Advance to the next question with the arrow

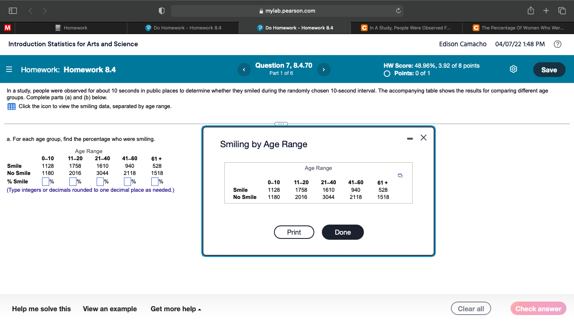(x=324, y=69)
